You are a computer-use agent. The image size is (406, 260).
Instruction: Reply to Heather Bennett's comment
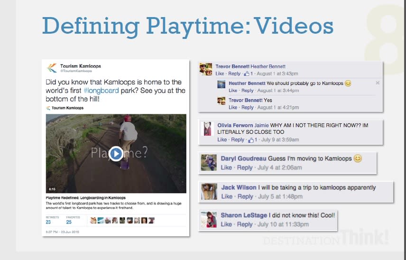click(x=247, y=90)
